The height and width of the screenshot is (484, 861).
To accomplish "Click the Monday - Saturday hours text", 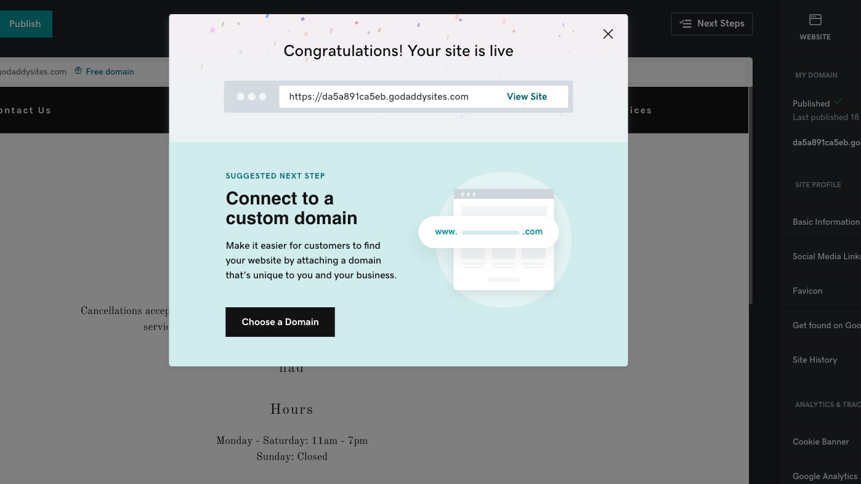I will coord(292,441).
